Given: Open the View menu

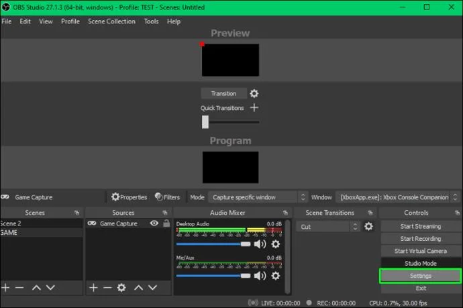Looking at the screenshot, I should pyautogui.click(x=46, y=21).
